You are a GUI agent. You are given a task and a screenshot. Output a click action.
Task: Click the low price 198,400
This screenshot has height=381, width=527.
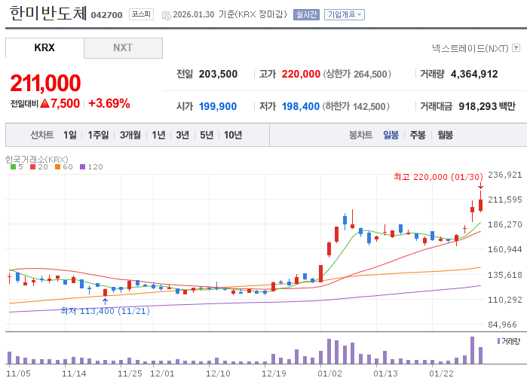click(301, 106)
